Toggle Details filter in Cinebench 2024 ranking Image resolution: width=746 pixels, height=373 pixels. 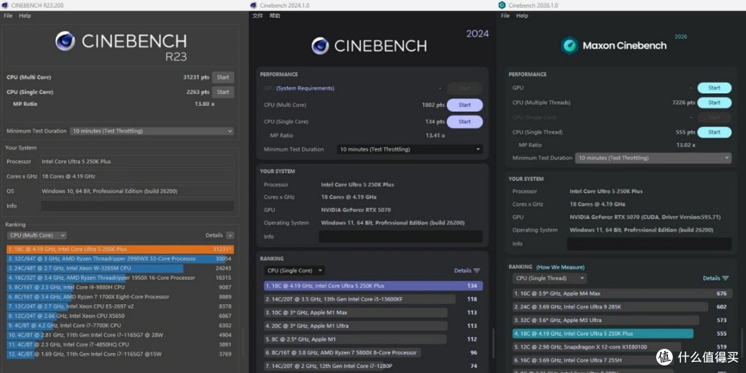coord(467,271)
